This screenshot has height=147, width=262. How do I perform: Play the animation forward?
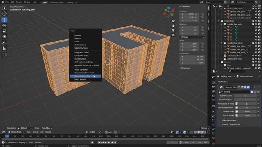point(109,143)
